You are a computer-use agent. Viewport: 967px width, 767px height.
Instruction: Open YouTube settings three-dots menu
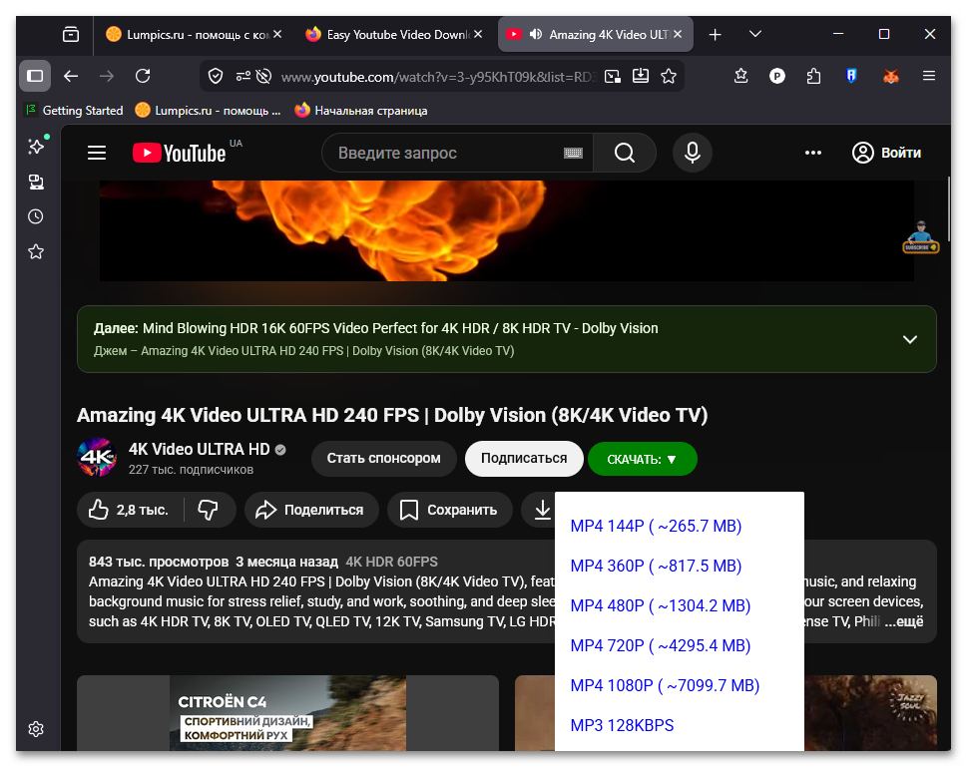pyautogui.click(x=813, y=153)
